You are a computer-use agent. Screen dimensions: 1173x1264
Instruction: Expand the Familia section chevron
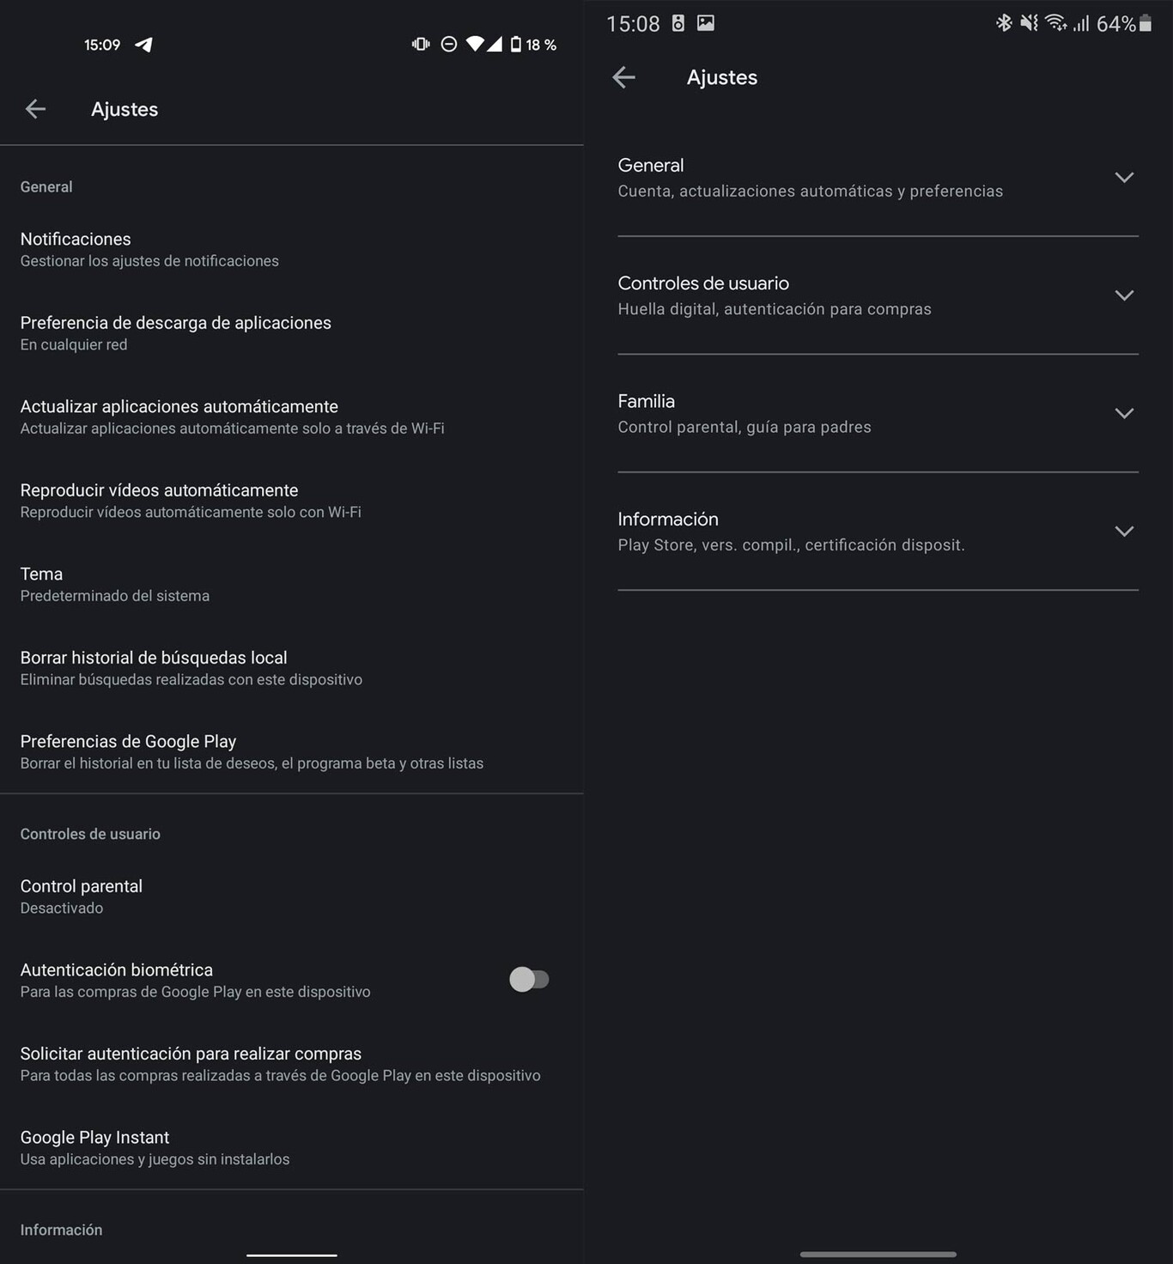pyautogui.click(x=1124, y=413)
